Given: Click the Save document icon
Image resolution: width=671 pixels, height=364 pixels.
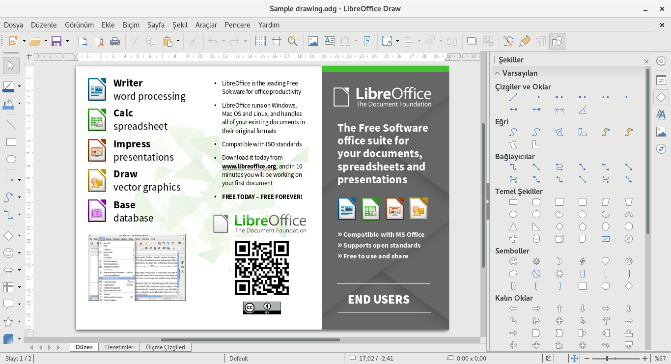Looking at the screenshot, I should pos(56,41).
